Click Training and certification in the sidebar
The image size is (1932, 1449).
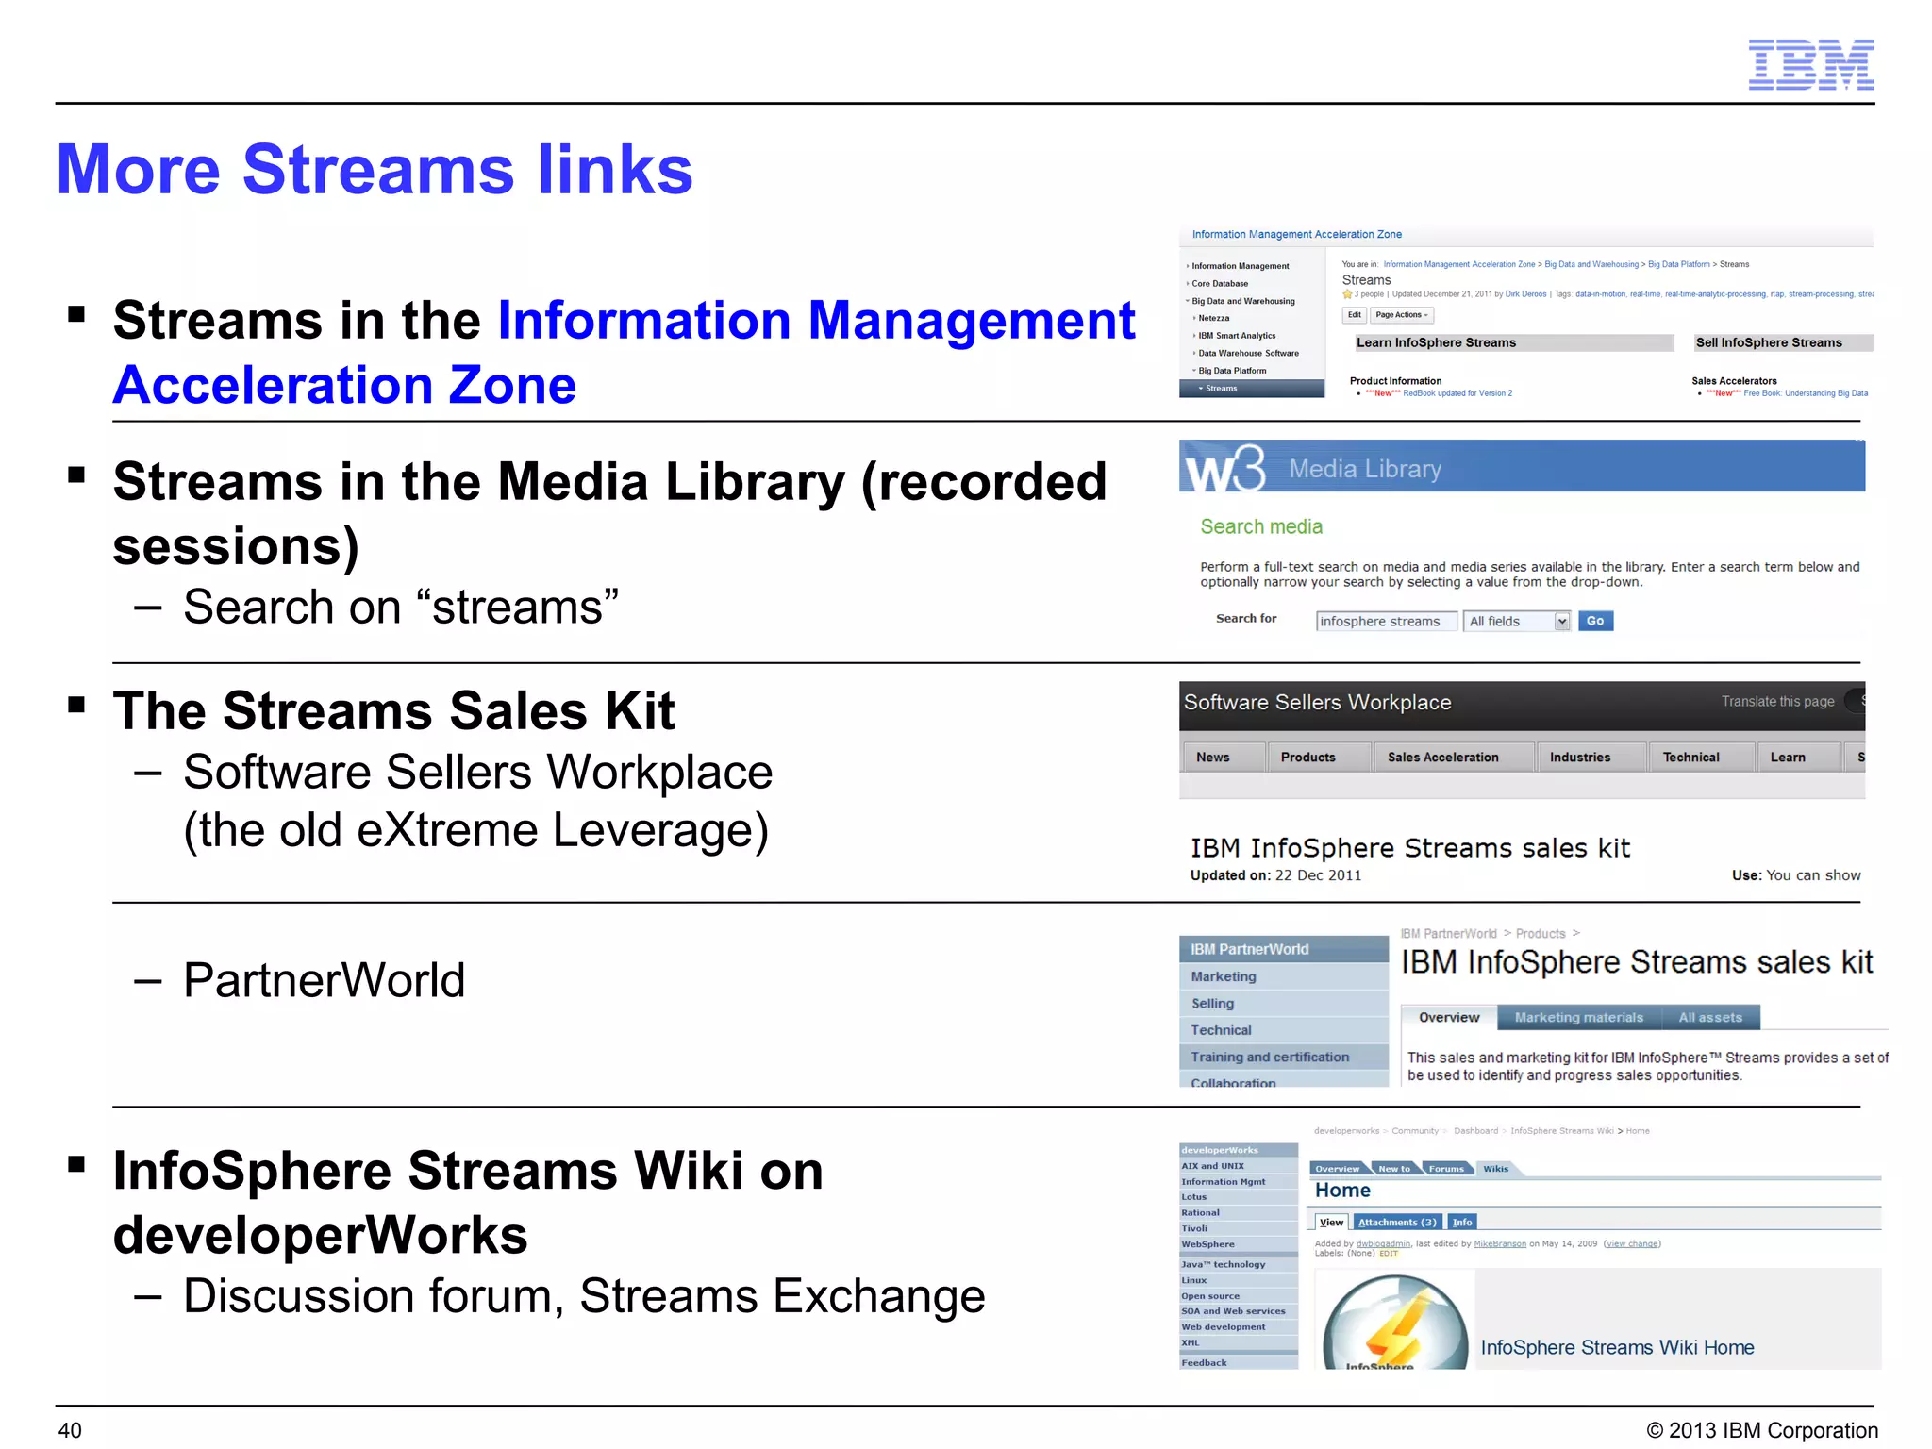(1283, 1058)
